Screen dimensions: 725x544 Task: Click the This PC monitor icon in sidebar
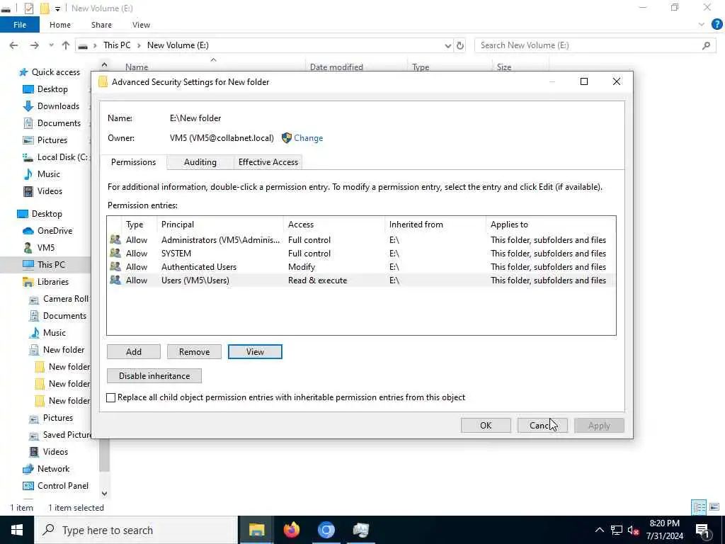pyautogui.click(x=28, y=265)
